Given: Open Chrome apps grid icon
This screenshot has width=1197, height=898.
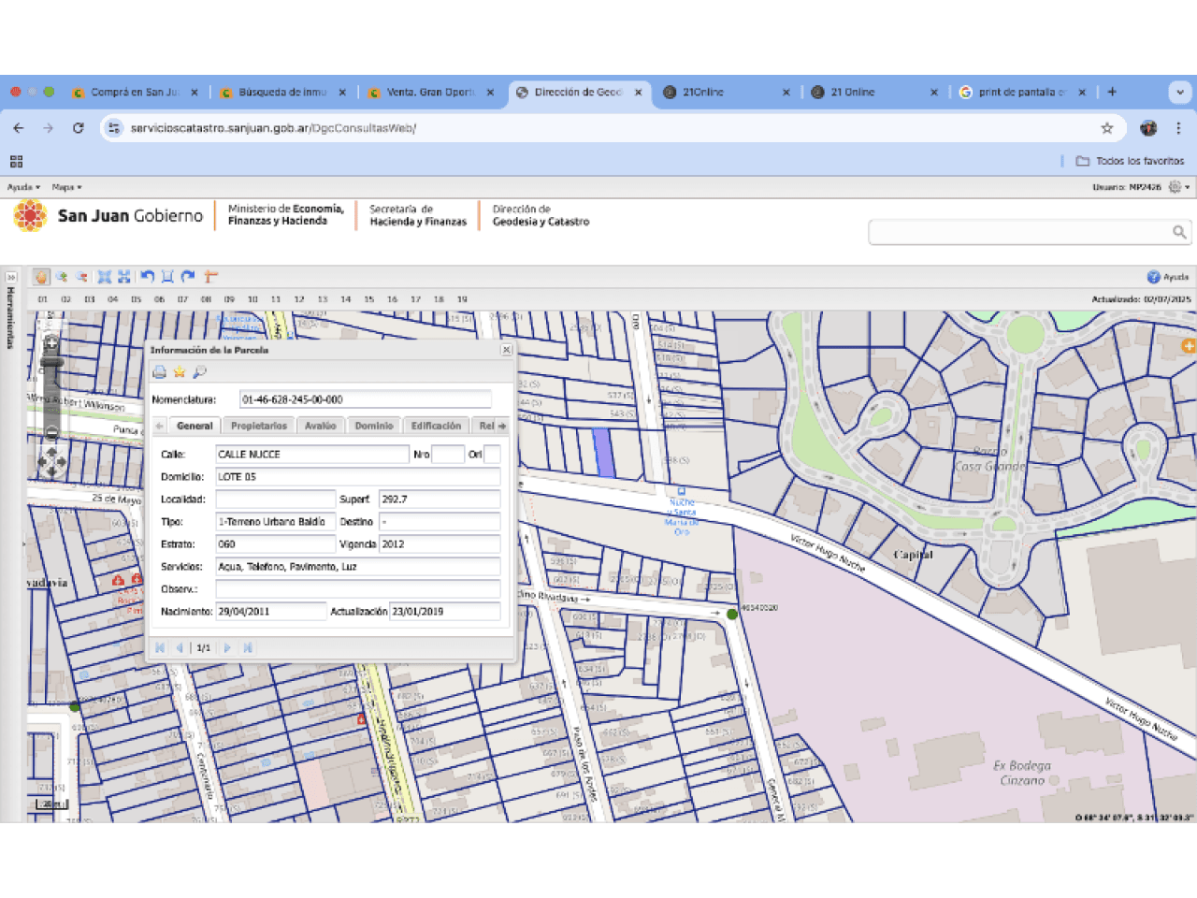Looking at the screenshot, I should pos(16,161).
